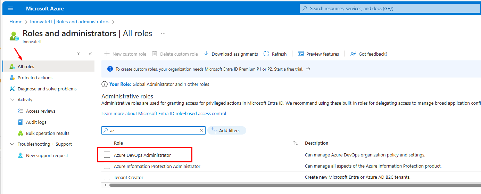Viewport: 481px width, 194px height.
Task: Click the horizontal scrollbar below roles table
Action: coord(295,185)
